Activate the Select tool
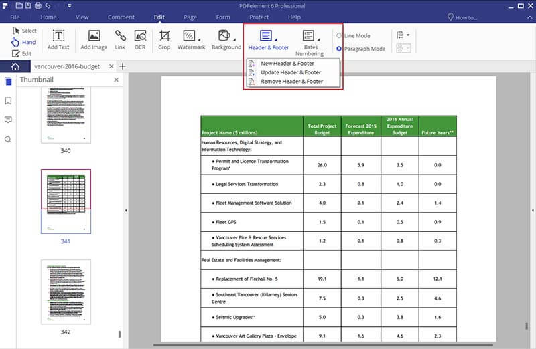The height and width of the screenshot is (349, 536). pos(24,31)
